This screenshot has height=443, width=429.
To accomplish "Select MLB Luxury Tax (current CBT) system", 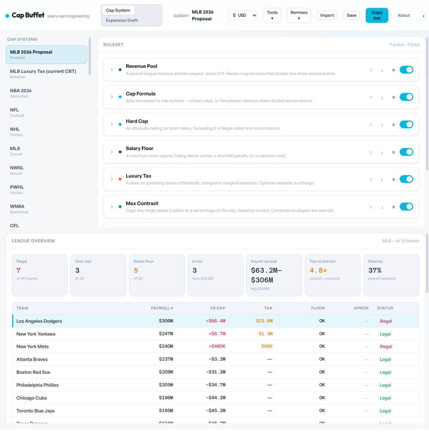I will (46, 74).
